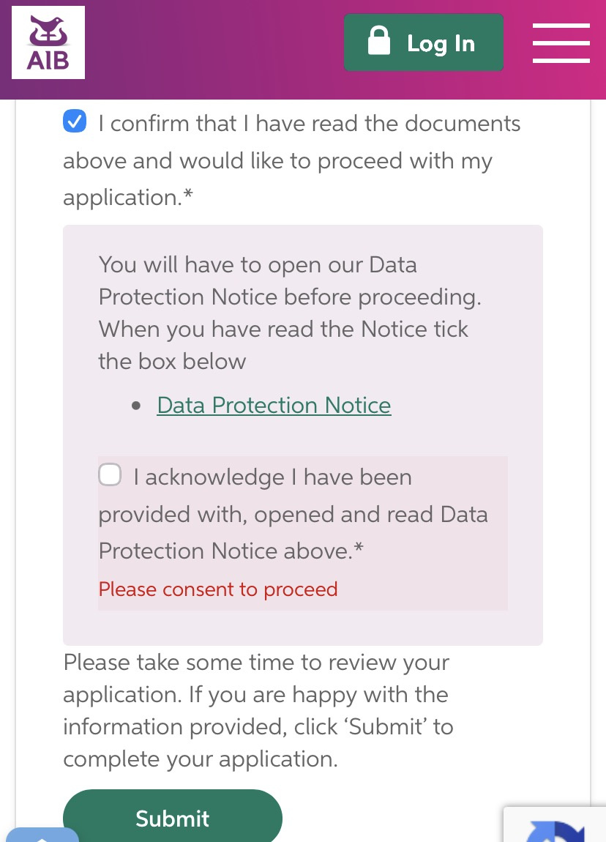Tick the 'I acknowledge I have been provided' checkbox

[x=110, y=474]
